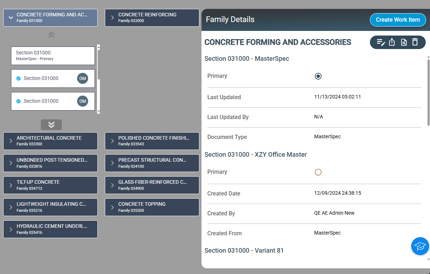Viewport: 430px width, 274px height.
Task: Click the double-down arrow to show more sections
Action: [51, 125]
